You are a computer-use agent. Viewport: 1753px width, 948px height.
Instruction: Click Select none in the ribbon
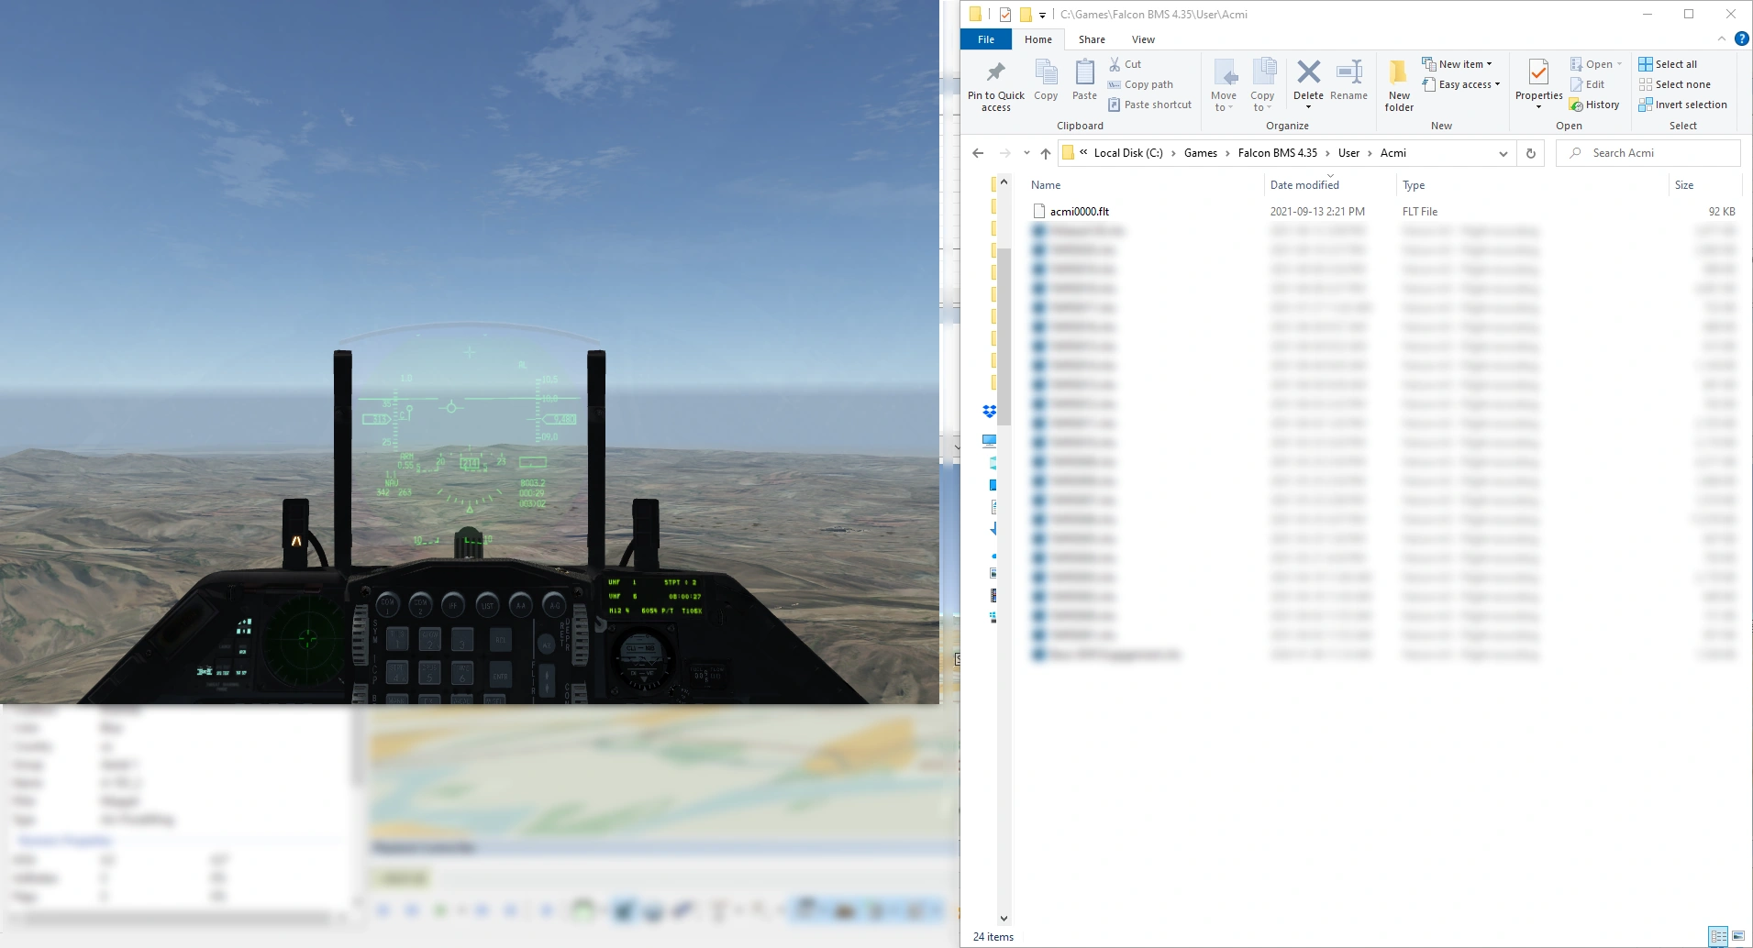click(1674, 84)
